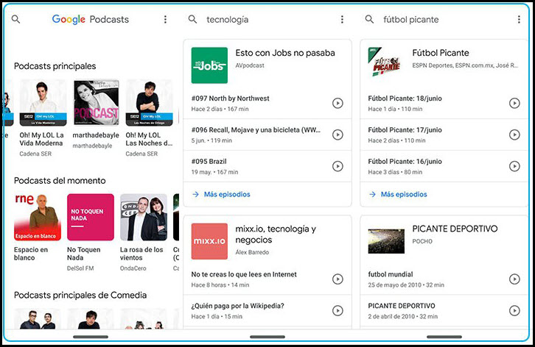Screen dimensions: 535x347
Task: Open 'La rosa de los vientos' podcast
Action: click(143, 218)
